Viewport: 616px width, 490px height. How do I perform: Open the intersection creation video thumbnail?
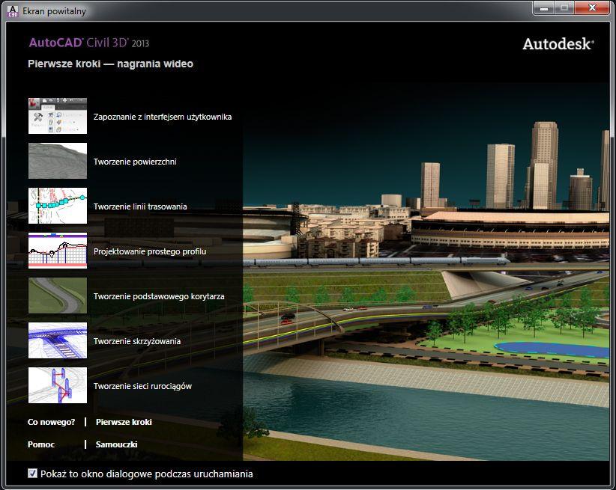tap(58, 340)
